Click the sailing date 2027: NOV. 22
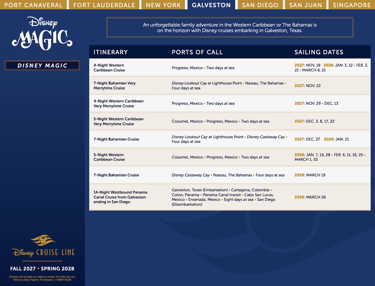 pyautogui.click(x=308, y=86)
